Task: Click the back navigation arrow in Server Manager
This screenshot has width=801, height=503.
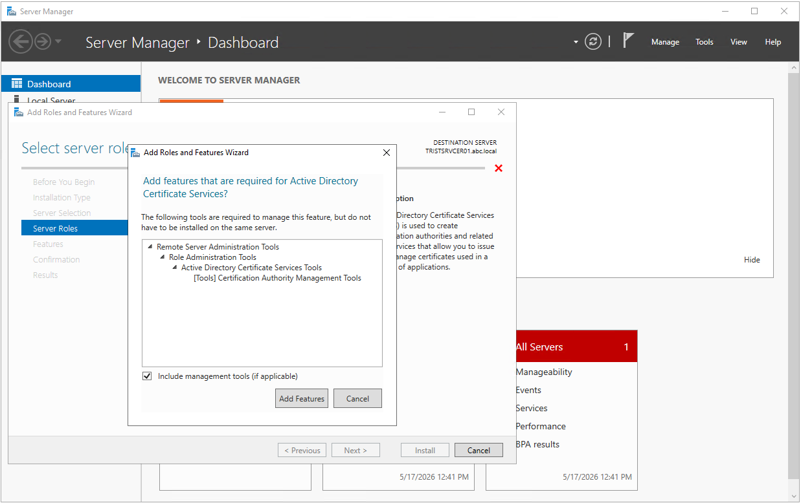Action: tap(21, 42)
